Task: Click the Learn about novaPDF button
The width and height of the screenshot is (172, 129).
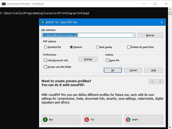Action: coord(144,120)
